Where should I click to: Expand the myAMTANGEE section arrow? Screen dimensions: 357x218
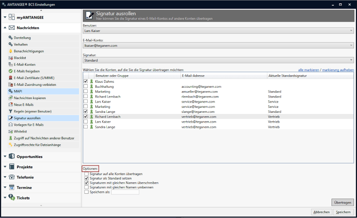coord(5,17)
